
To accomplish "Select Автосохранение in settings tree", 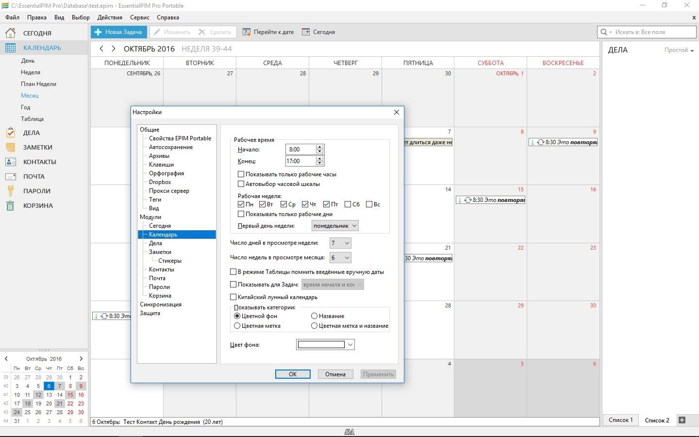I will coord(171,147).
